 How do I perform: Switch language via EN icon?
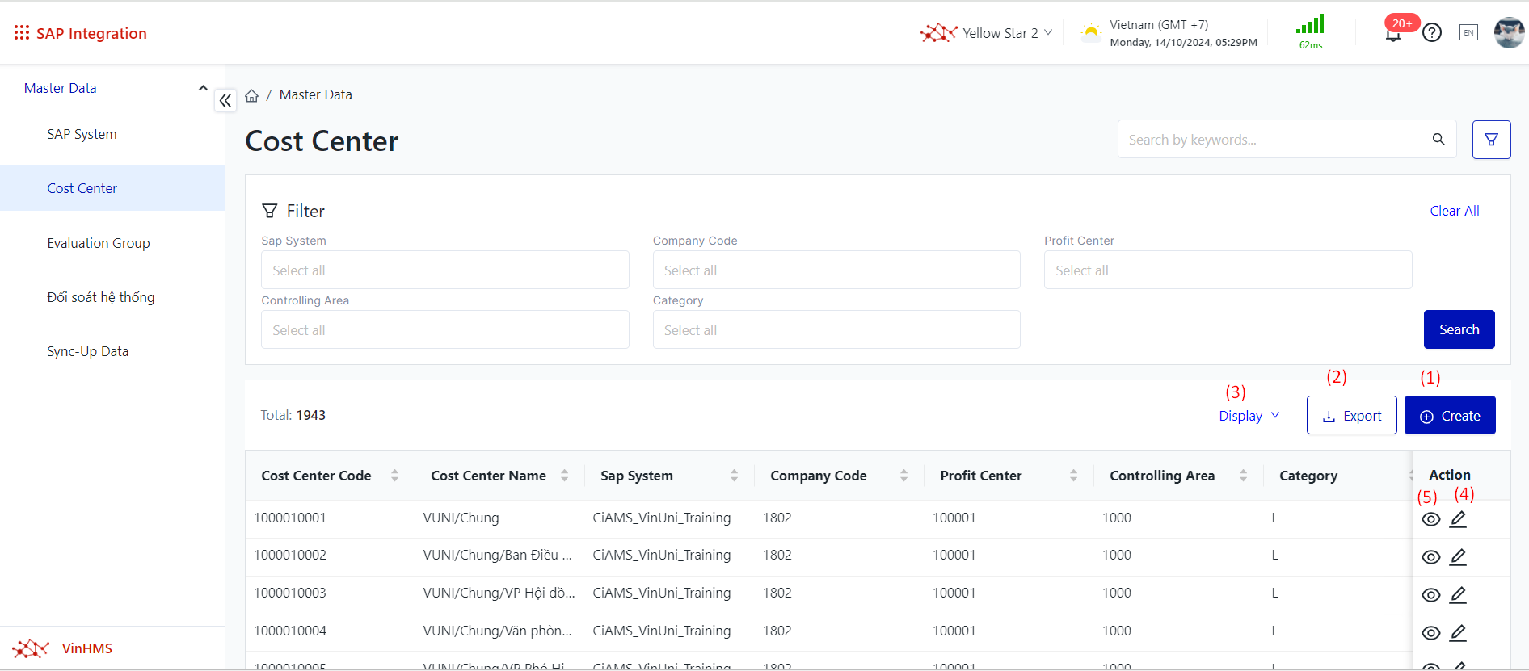point(1468,33)
